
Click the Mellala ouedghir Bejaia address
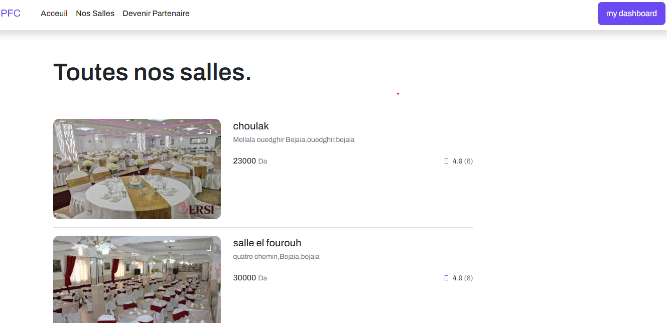coord(294,140)
